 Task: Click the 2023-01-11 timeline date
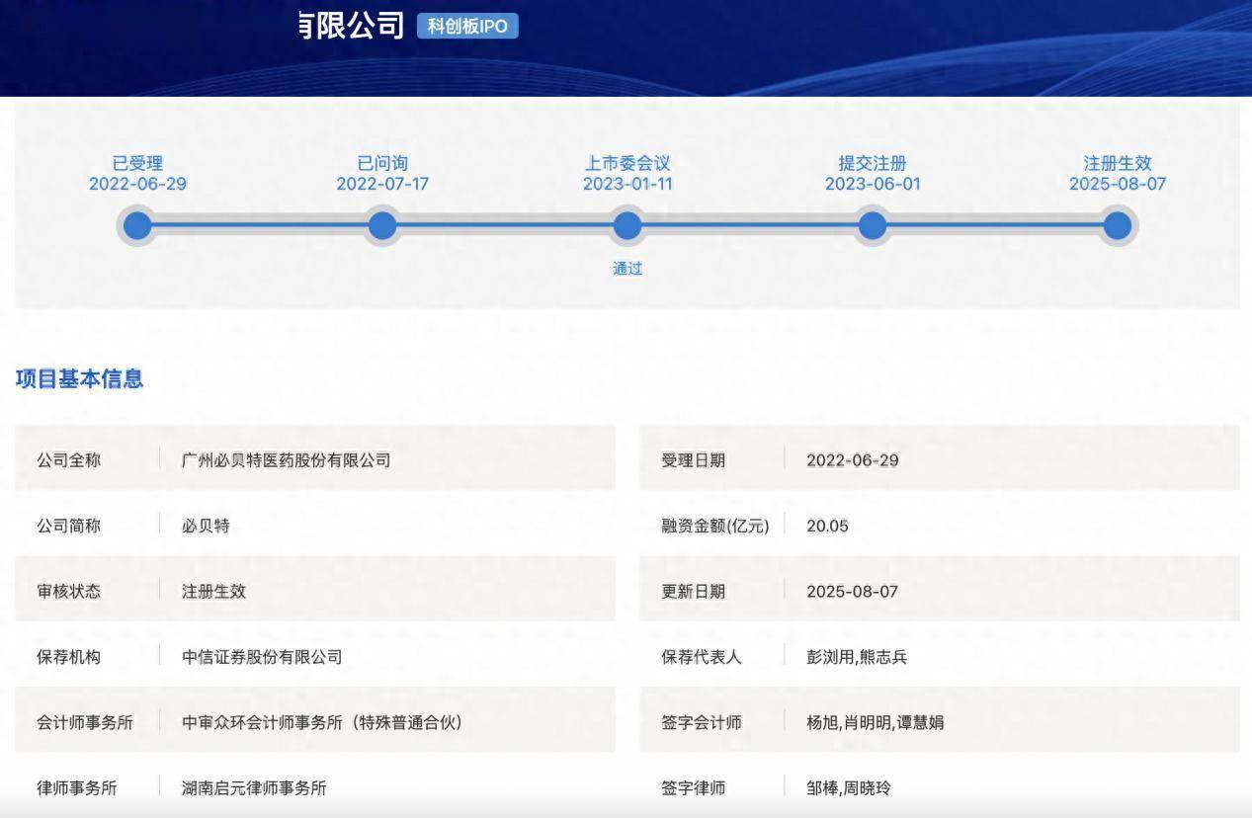[x=627, y=184]
